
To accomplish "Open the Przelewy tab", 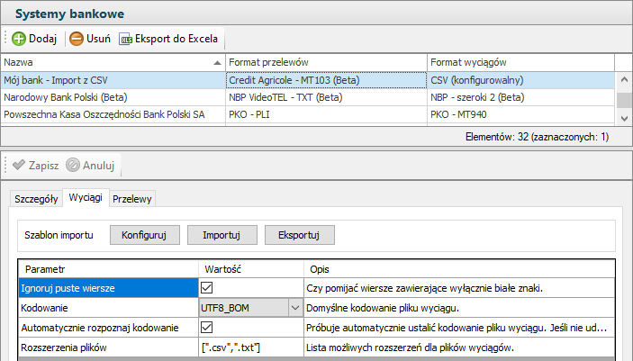I will (133, 198).
